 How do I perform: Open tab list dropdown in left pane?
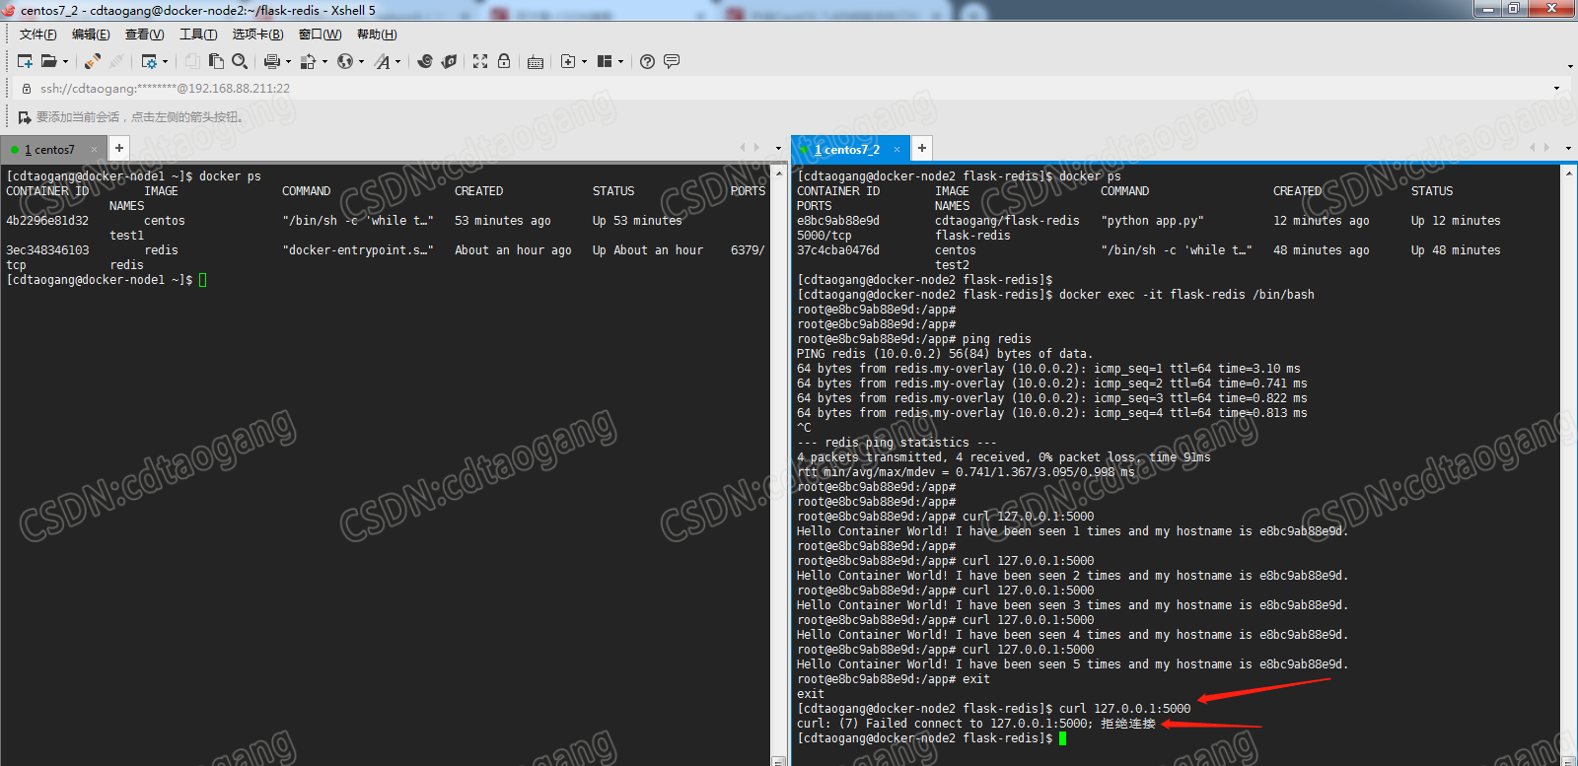(x=778, y=148)
